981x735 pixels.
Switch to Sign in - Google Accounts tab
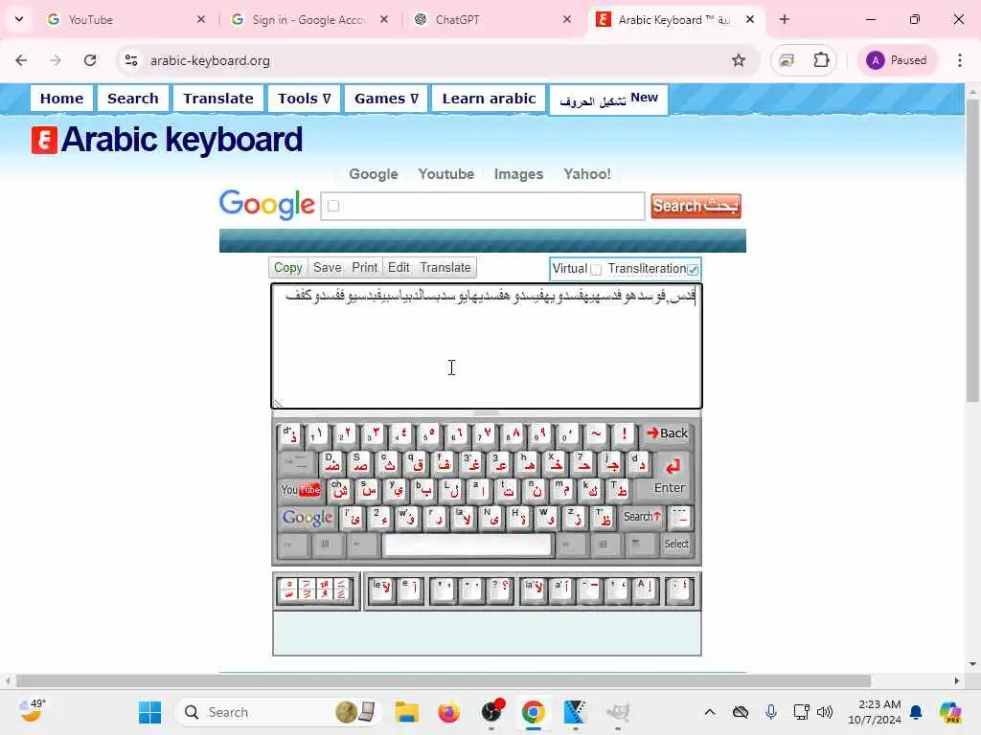tap(309, 19)
